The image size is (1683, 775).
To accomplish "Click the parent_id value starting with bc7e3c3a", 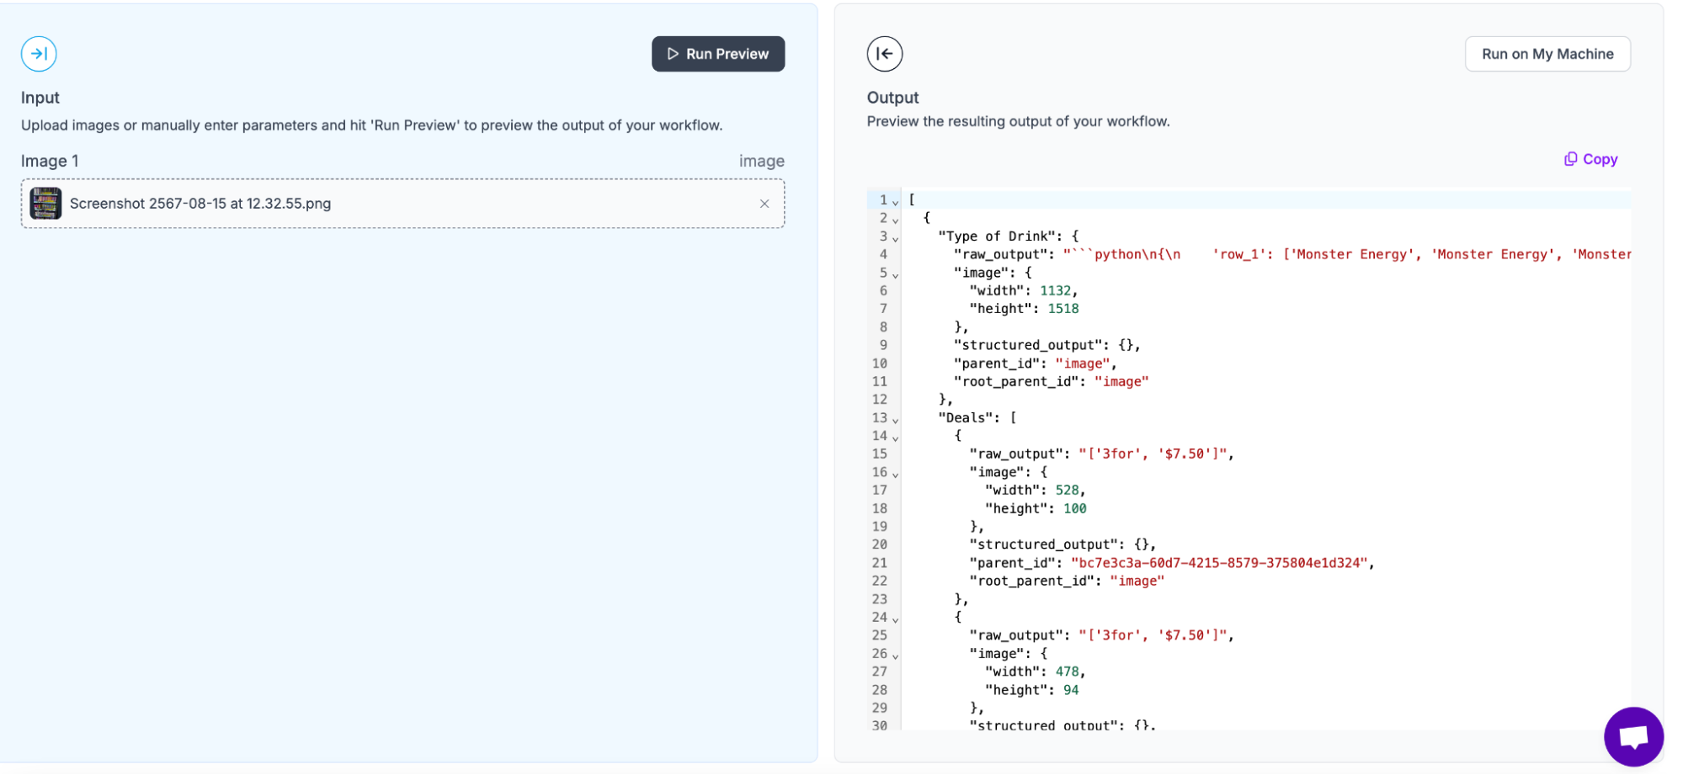I will 1219,563.
